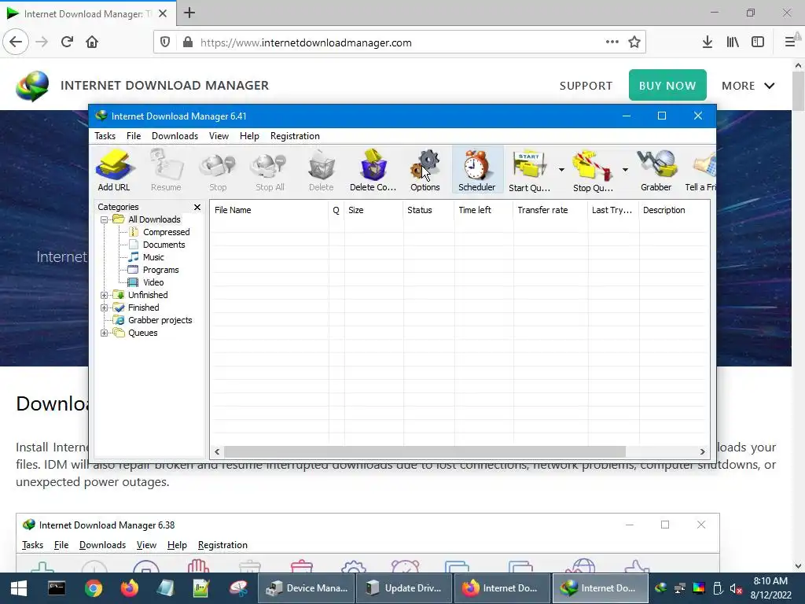
Task: Open the View menu in IDM
Action: point(219,136)
